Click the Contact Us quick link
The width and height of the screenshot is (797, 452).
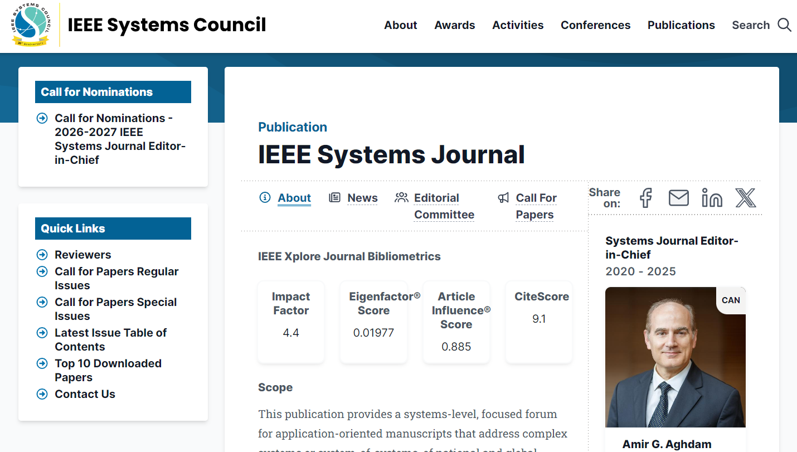point(85,394)
